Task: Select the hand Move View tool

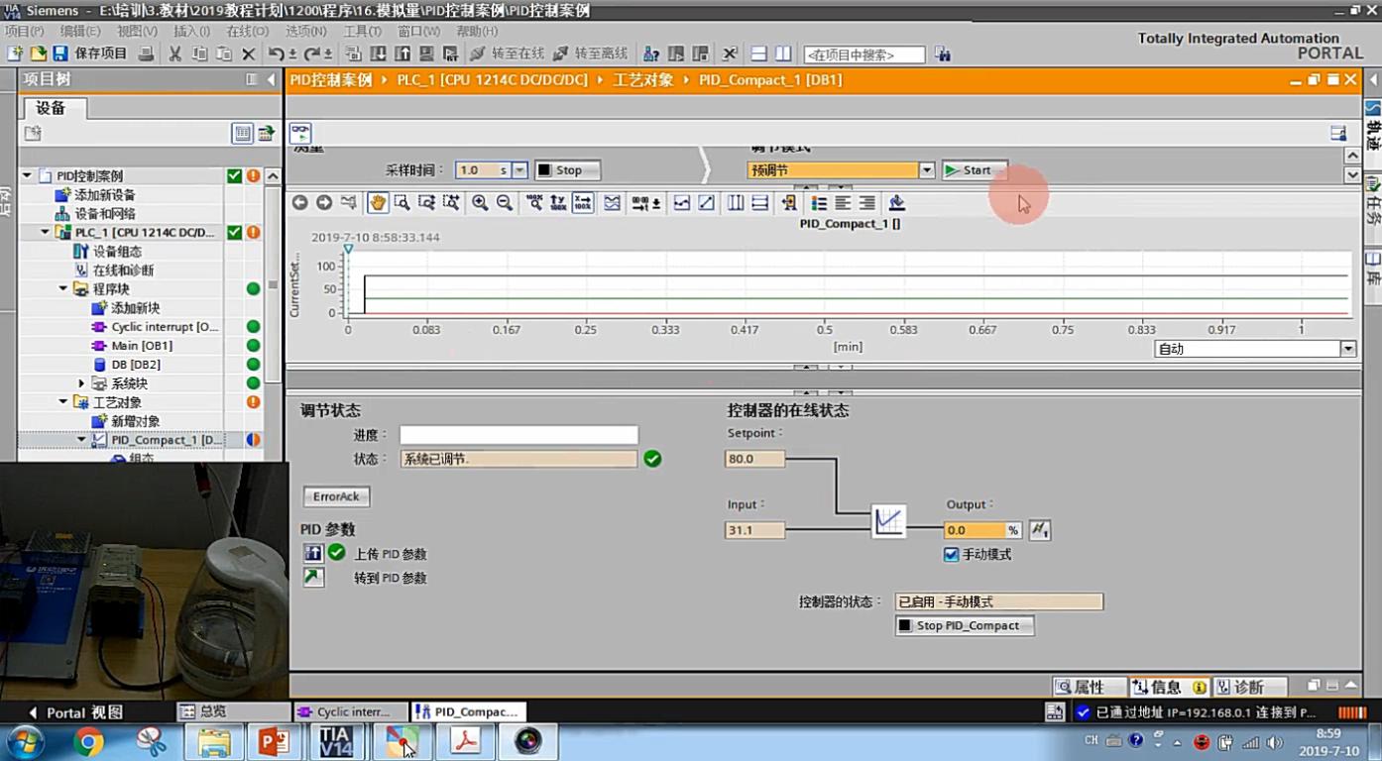Action: 378,202
